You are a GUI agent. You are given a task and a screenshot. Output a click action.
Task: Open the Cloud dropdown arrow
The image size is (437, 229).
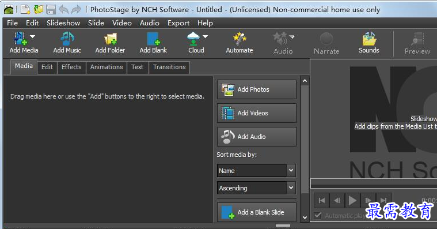pyautogui.click(x=206, y=36)
